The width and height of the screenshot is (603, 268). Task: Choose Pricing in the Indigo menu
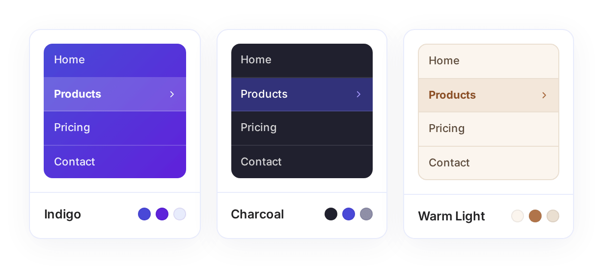115,128
